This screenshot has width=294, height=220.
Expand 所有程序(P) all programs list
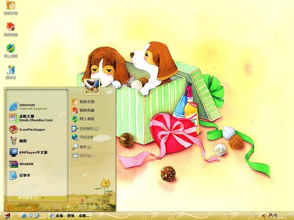coord(31,198)
